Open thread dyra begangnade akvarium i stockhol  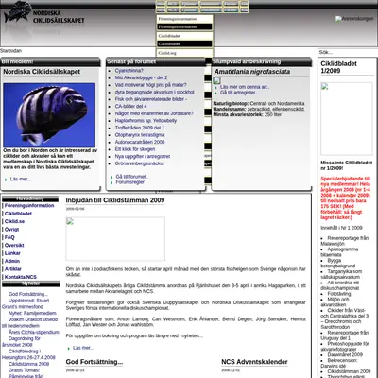tap(154, 92)
